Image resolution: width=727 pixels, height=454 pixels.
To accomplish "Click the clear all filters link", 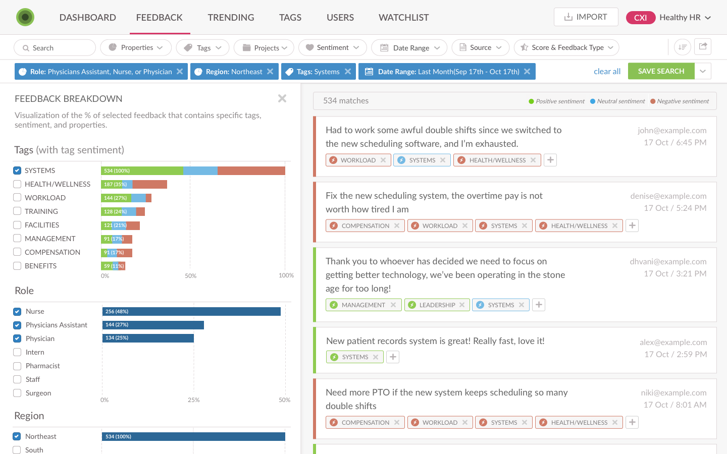I will tap(607, 71).
